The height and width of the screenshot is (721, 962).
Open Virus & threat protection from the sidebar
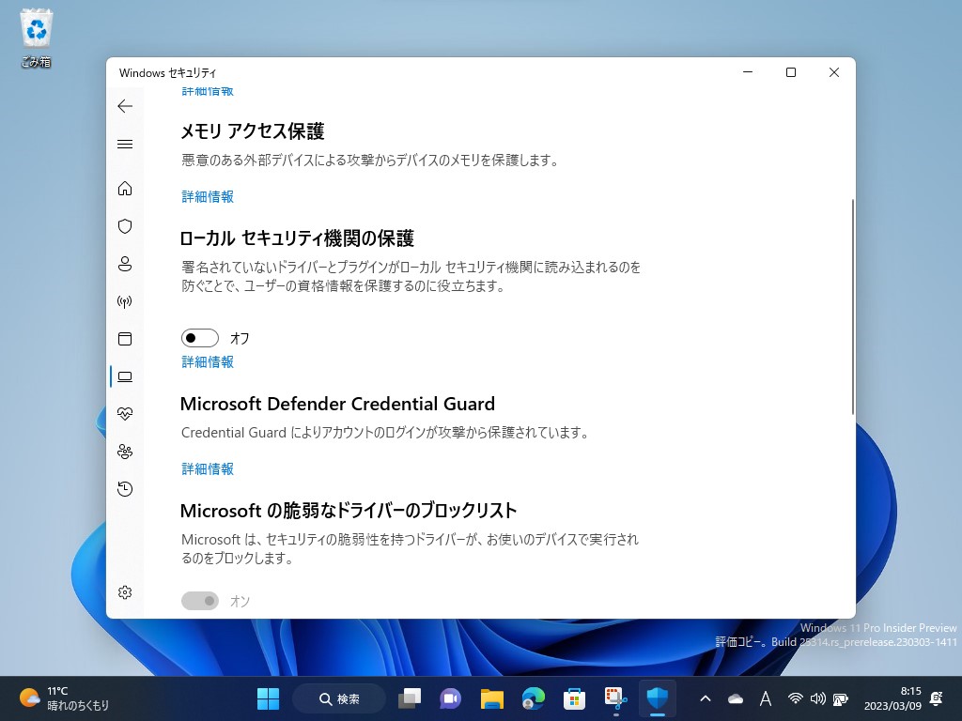[x=125, y=226]
